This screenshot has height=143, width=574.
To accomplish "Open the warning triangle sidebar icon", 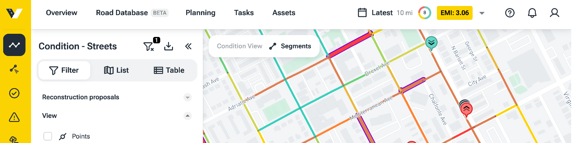I will pos(14,117).
